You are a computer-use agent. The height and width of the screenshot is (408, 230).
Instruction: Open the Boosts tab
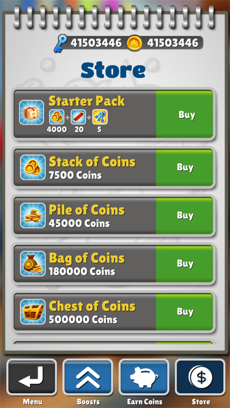(88, 377)
